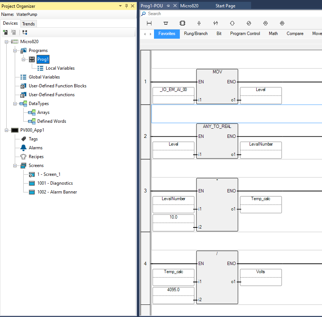Screen dimensions: 322x317
Task: Click the greyed device icon in organizer toolbar
Action: pos(14,32)
